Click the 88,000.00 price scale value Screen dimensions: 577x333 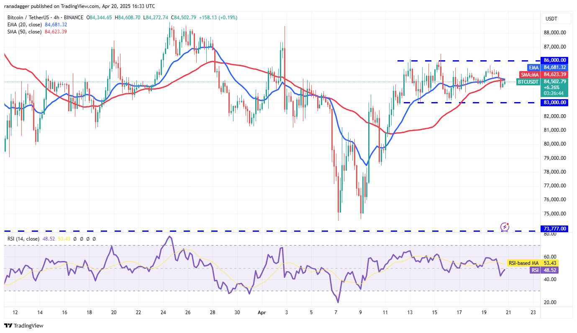[554, 33]
